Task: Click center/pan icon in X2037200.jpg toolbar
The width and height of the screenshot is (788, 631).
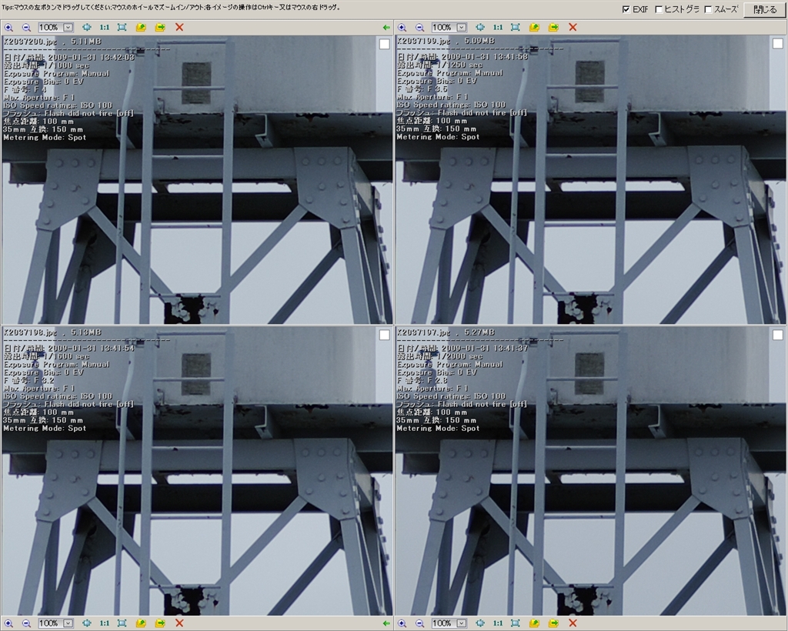Action: 86,27
